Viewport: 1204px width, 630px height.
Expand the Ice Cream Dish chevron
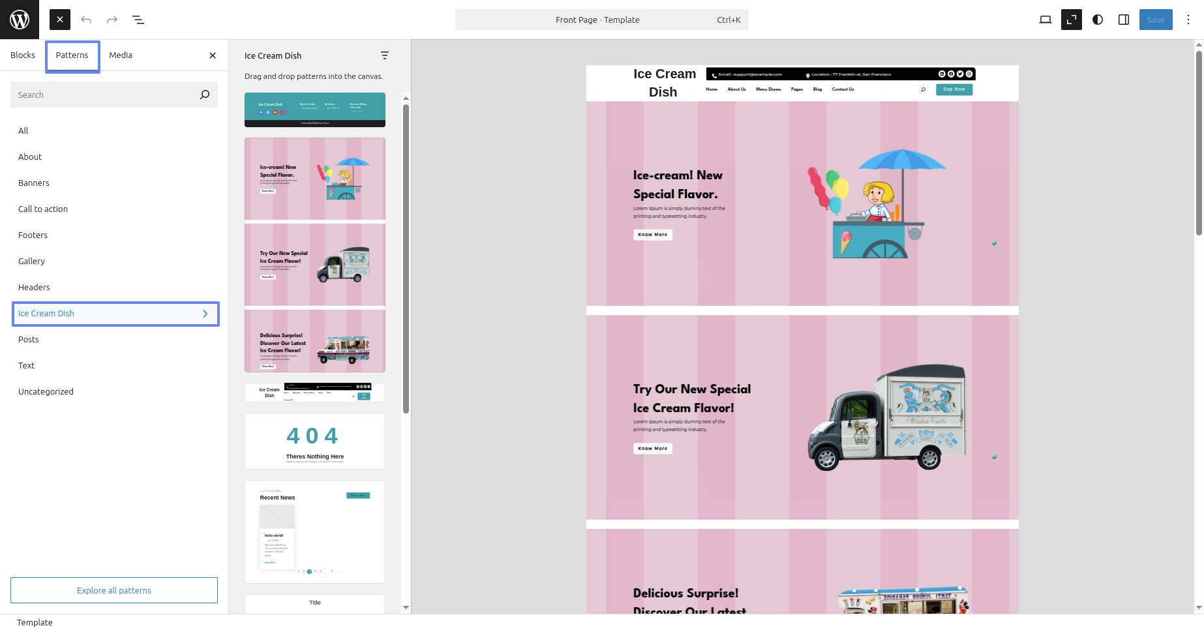205,314
